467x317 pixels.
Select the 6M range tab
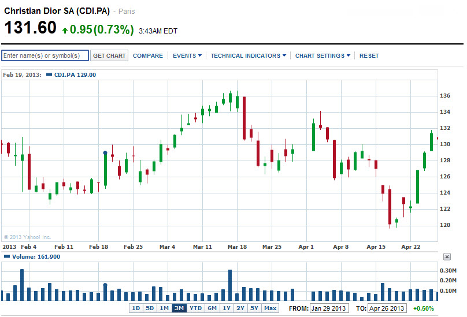point(212,308)
